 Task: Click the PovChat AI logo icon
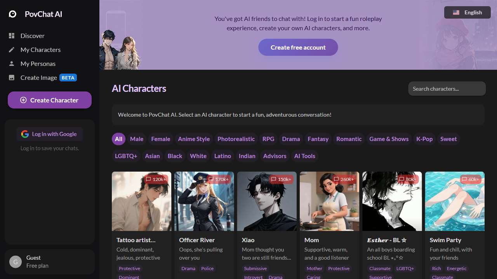click(x=13, y=14)
